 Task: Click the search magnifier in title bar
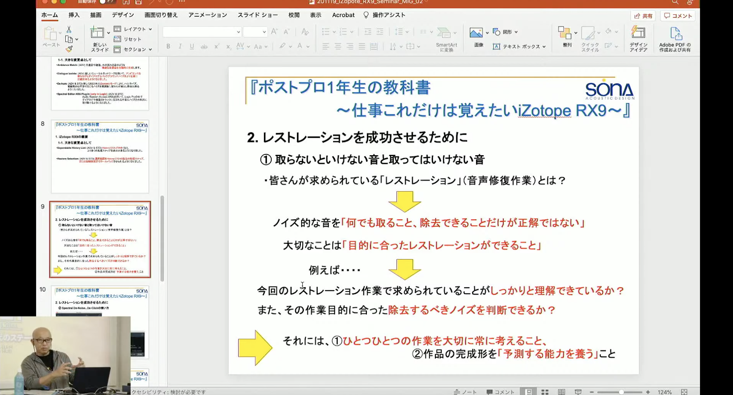click(675, 2)
